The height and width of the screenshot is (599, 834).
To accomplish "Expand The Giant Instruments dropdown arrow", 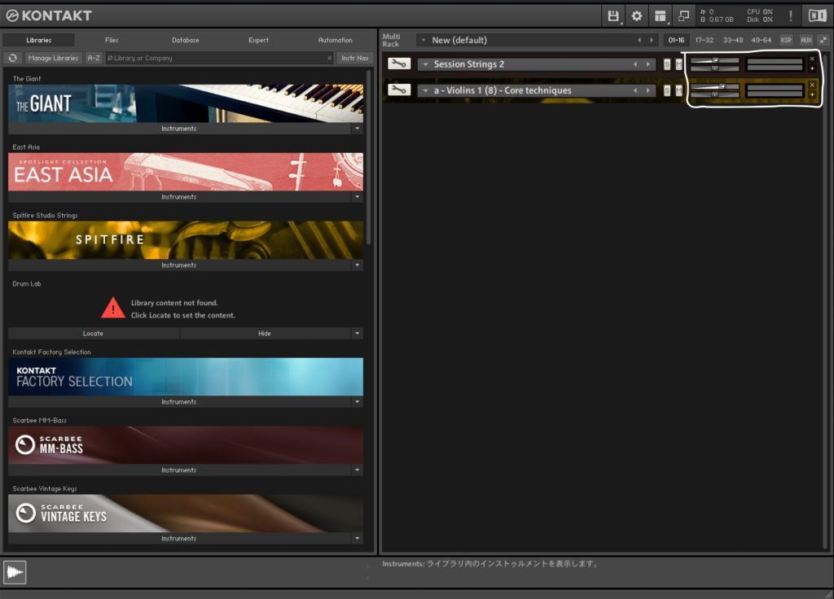I will click(x=357, y=129).
